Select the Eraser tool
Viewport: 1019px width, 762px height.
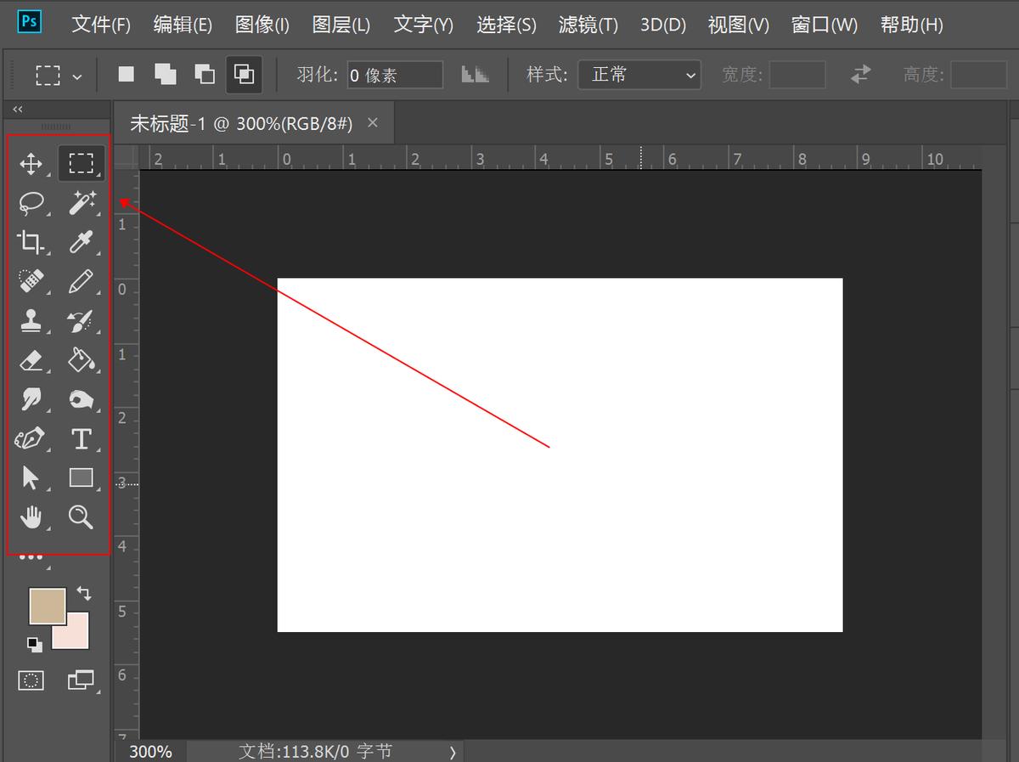click(x=31, y=360)
